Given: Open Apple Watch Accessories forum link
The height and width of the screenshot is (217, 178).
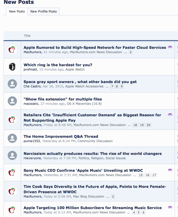Looking at the screenshot, I should click(84, 86).
